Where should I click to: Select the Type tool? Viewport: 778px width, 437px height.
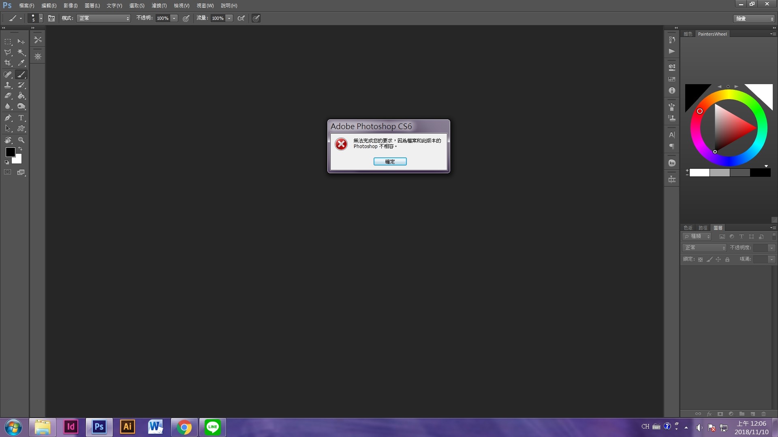pyautogui.click(x=21, y=118)
